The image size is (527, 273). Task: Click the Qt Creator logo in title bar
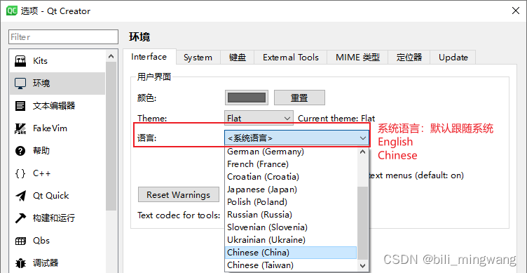[12, 11]
